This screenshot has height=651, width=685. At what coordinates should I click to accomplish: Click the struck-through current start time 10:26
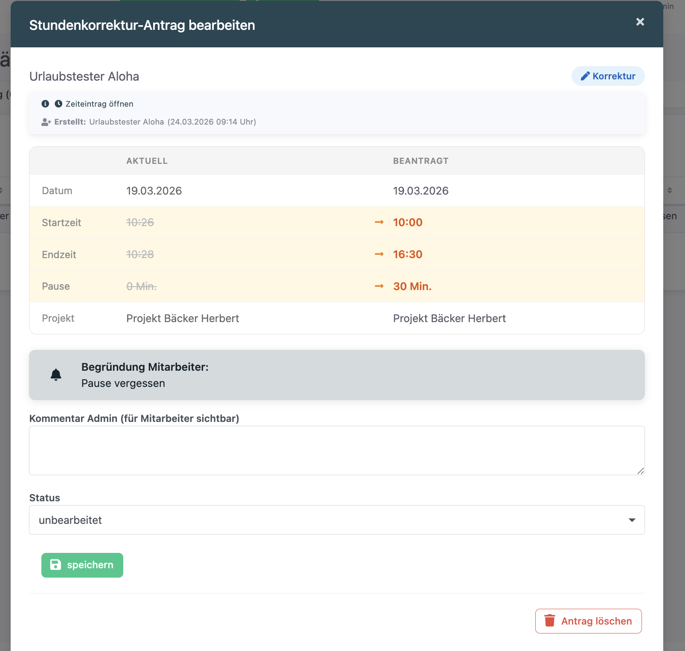pyautogui.click(x=140, y=222)
